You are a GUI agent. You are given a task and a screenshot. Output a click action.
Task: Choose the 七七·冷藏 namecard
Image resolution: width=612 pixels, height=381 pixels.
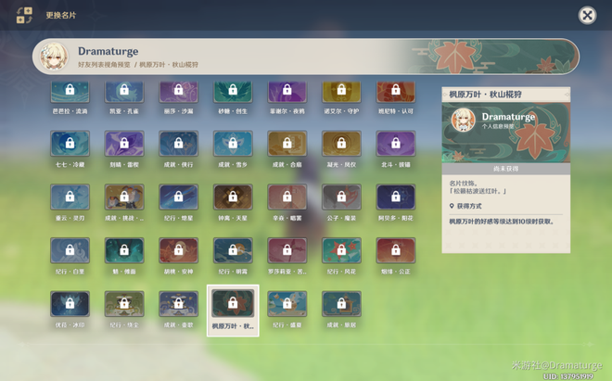70,144
